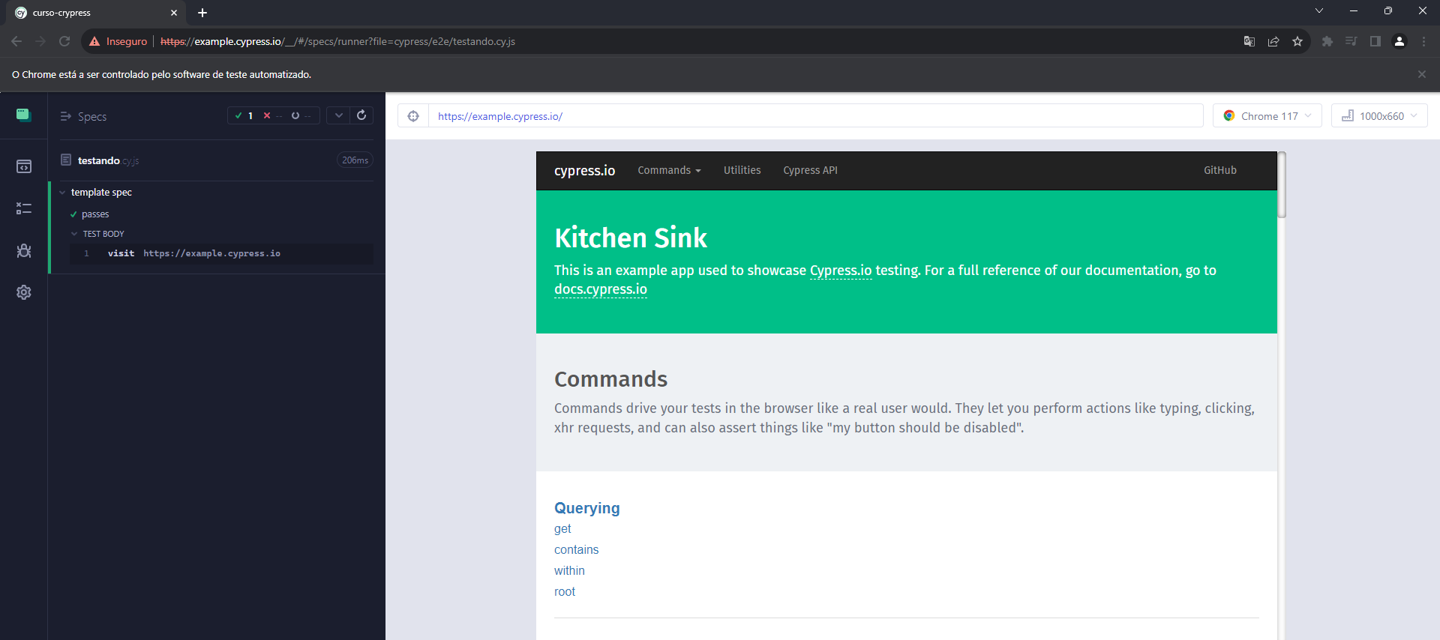Click the root command link

tap(565, 592)
